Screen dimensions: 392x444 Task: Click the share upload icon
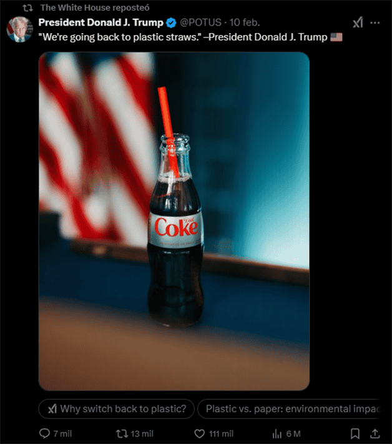point(375,433)
